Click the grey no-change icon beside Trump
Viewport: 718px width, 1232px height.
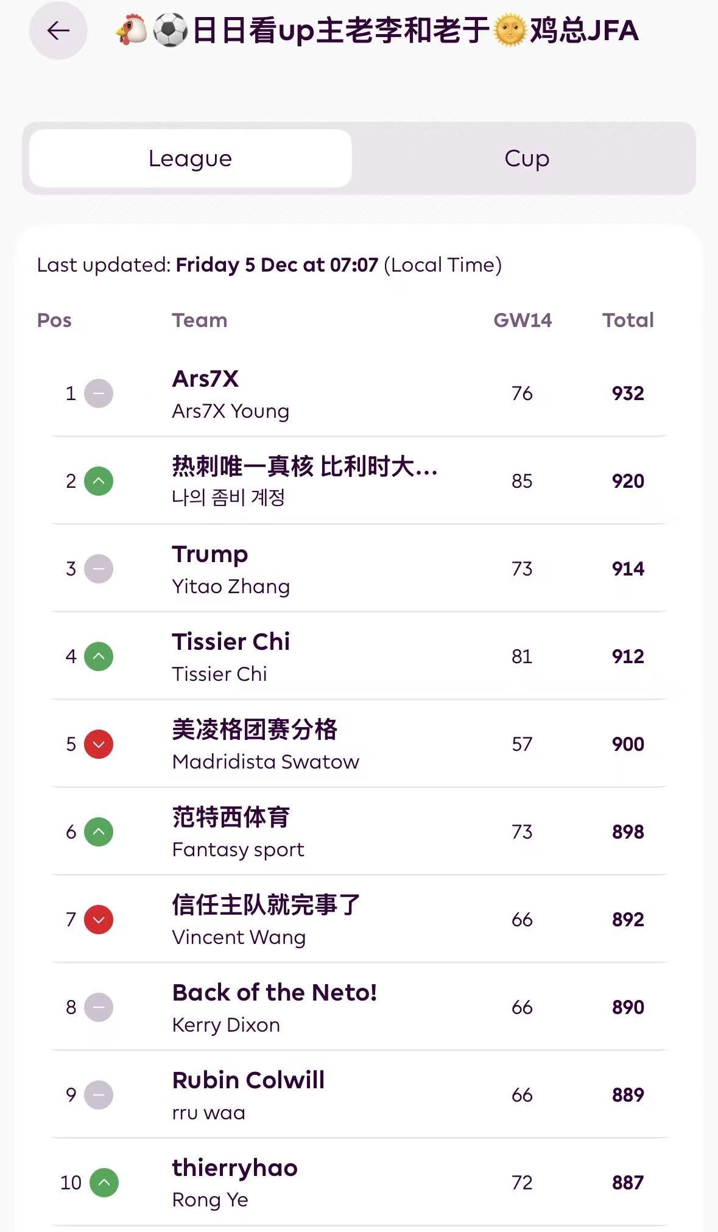pos(99,569)
